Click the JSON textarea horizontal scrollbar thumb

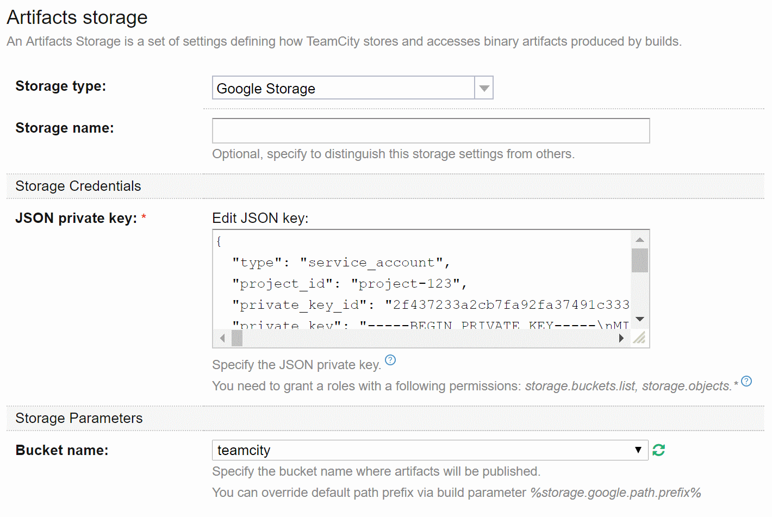pos(237,338)
